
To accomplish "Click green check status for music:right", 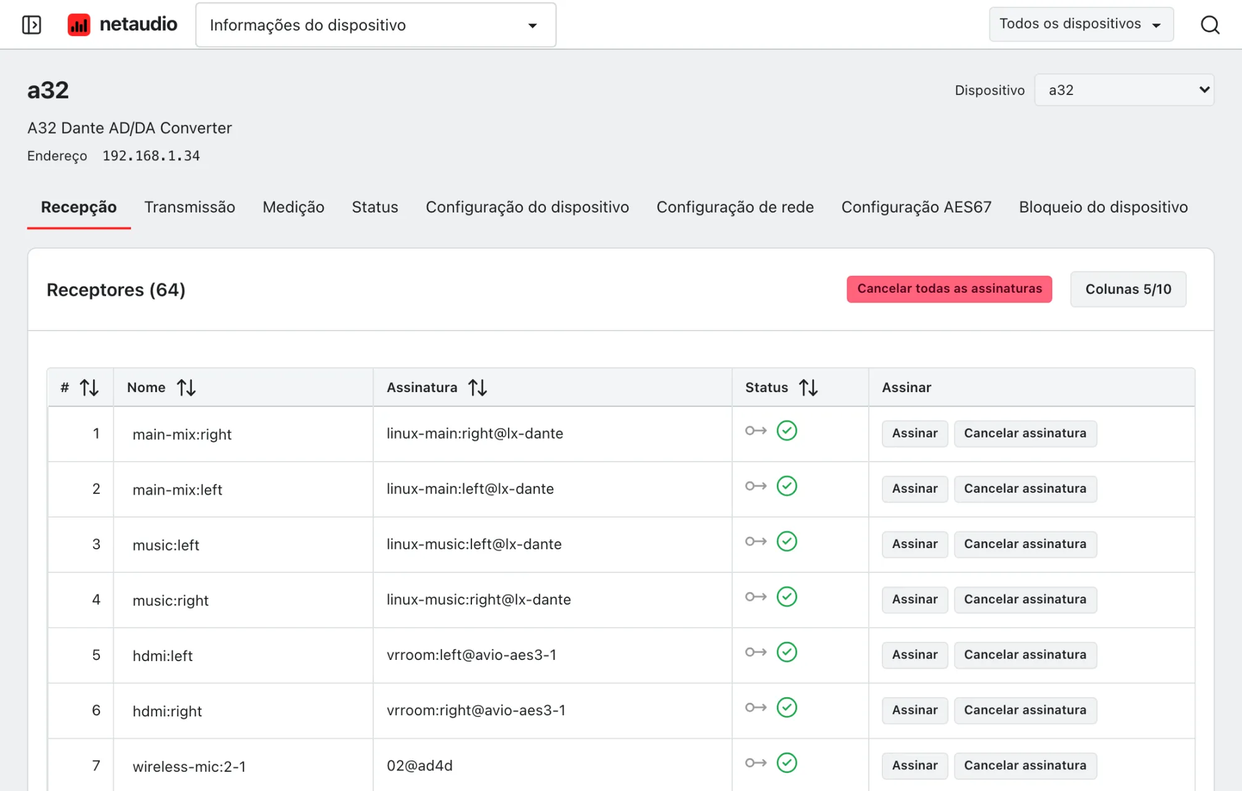I will [787, 597].
